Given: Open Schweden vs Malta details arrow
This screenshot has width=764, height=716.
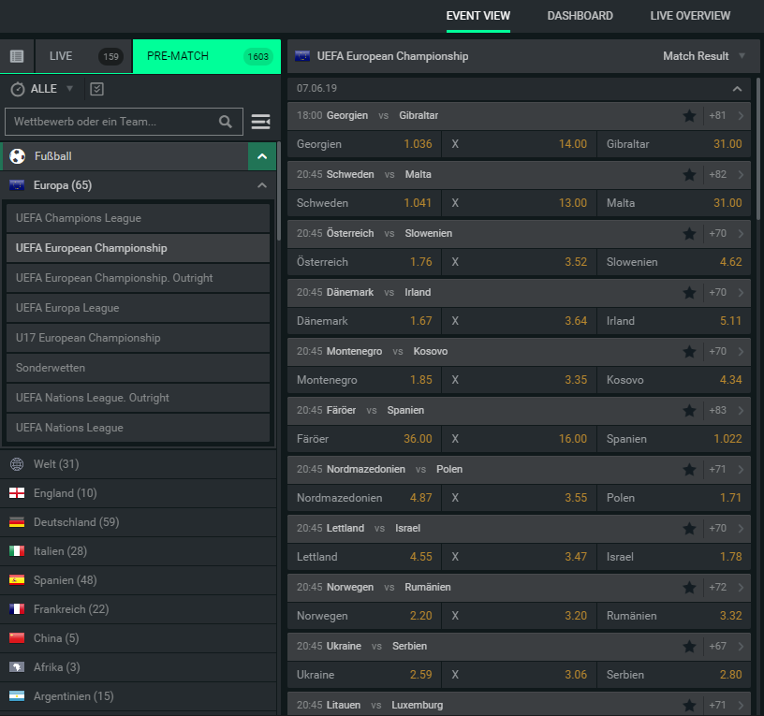Looking at the screenshot, I should tap(741, 175).
